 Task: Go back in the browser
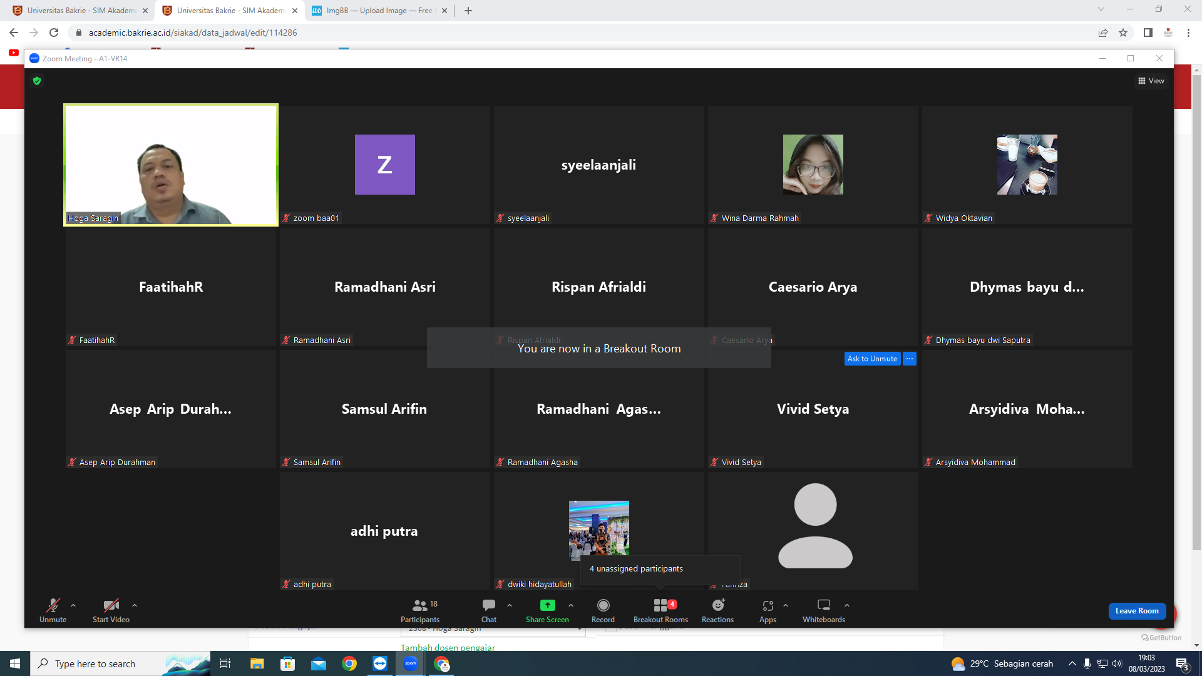coord(14,33)
